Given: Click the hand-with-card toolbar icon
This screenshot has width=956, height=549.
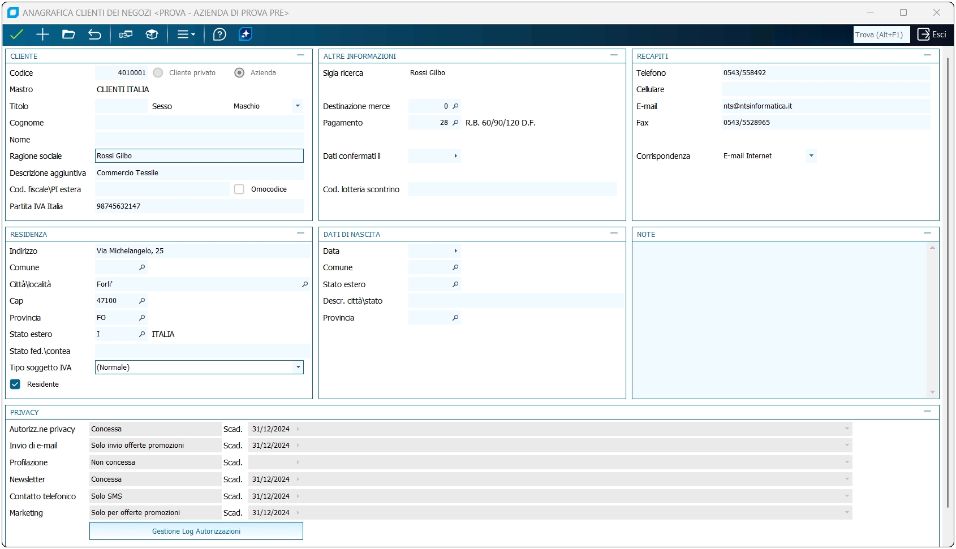Looking at the screenshot, I should click(x=126, y=34).
